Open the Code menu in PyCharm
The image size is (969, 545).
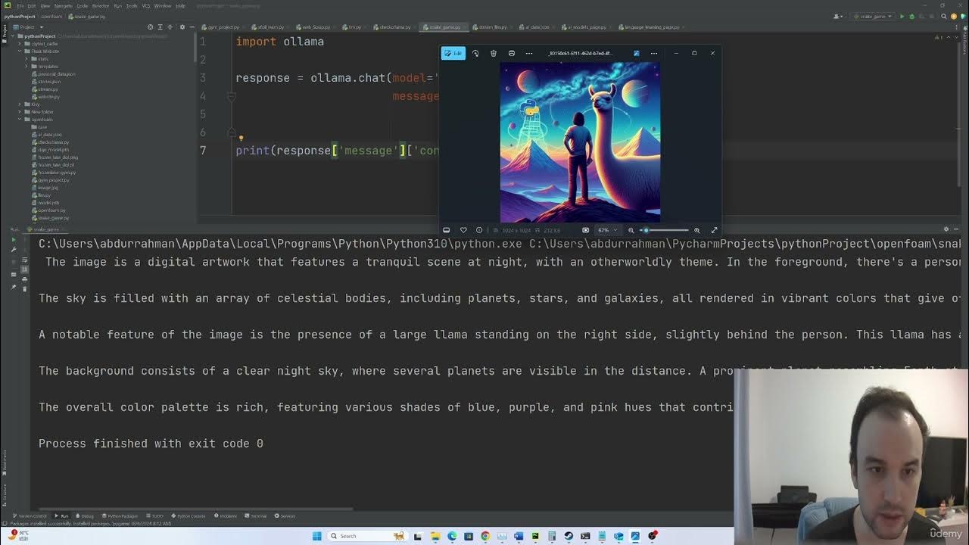[83, 5]
